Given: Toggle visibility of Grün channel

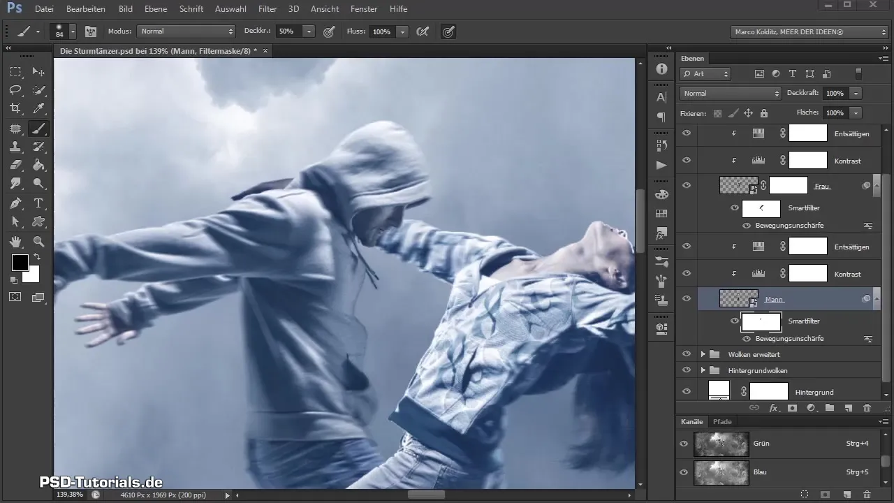Looking at the screenshot, I should [684, 444].
